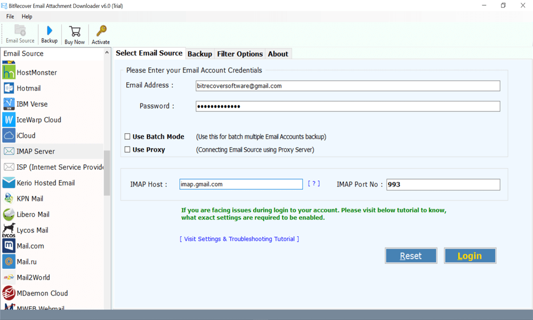Click the IMAP Port No field
The width and height of the screenshot is (533, 320).
443,185
